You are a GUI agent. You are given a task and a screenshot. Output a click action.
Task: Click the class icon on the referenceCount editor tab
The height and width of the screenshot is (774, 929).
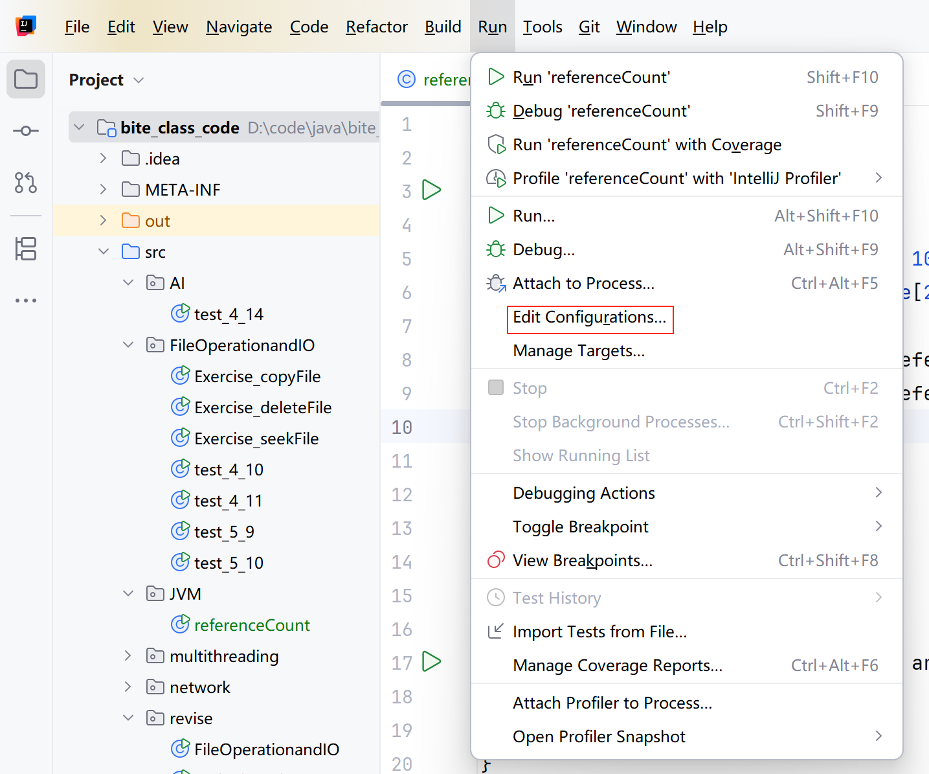(x=406, y=79)
